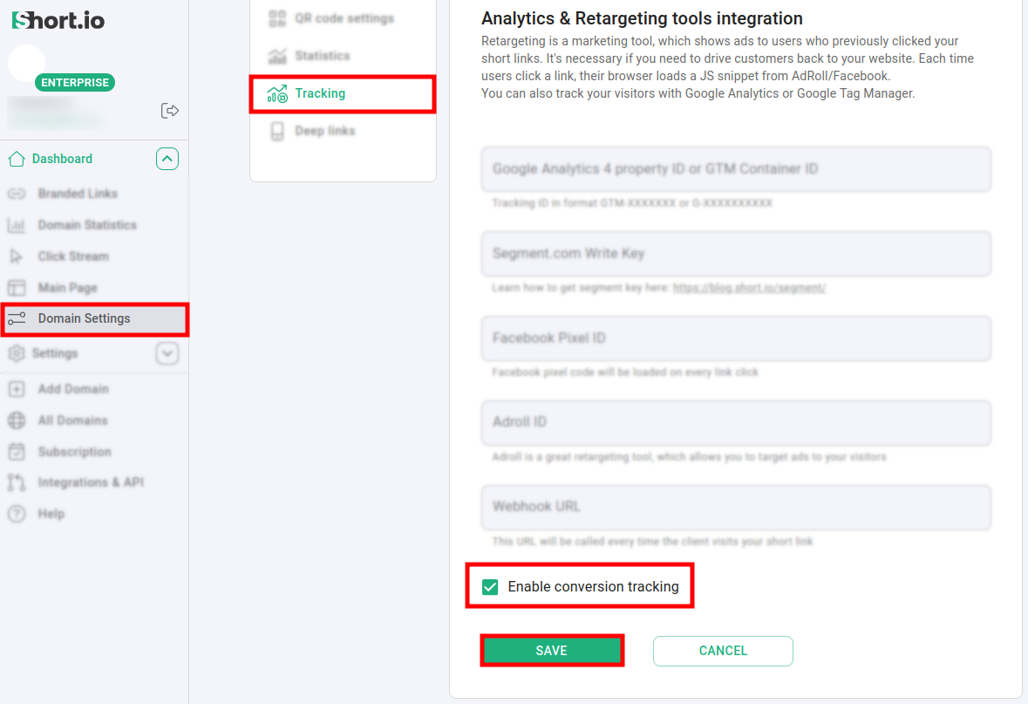The width and height of the screenshot is (1028, 704).
Task: Click the Subscription calendar icon
Action: (x=17, y=452)
